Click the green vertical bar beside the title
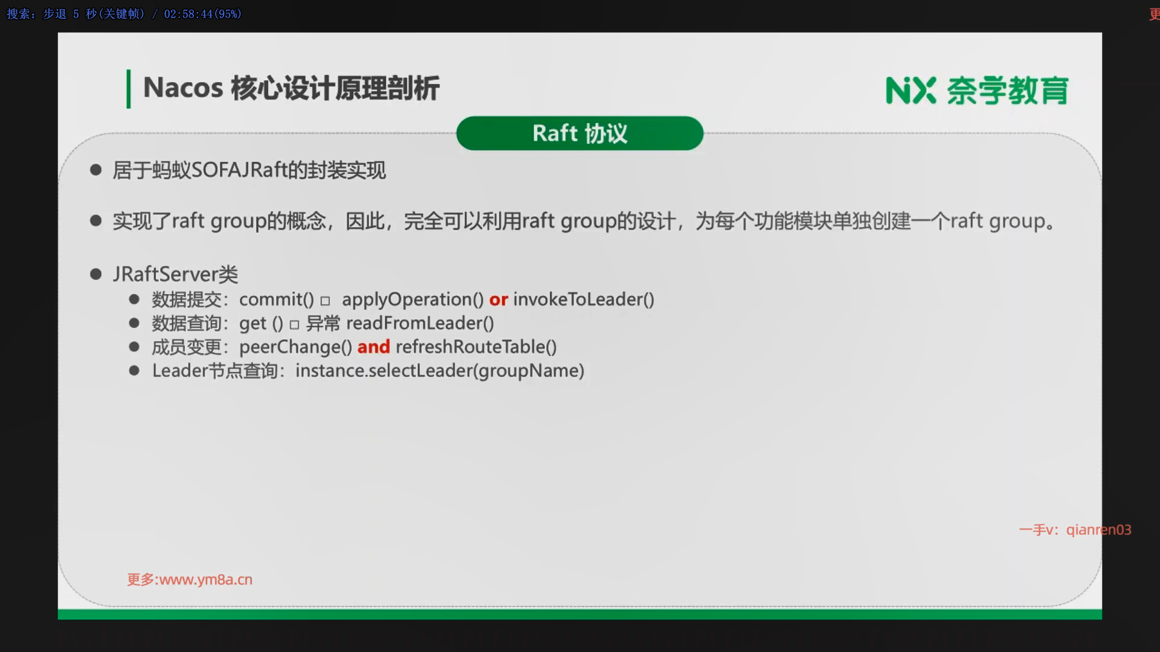The image size is (1160, 652). click(128, 89)
